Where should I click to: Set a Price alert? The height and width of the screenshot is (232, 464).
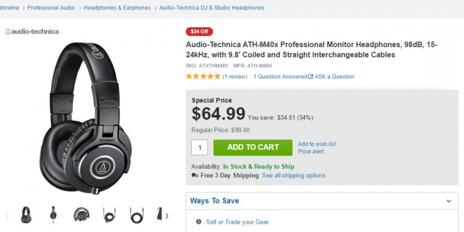coord(311,152)
